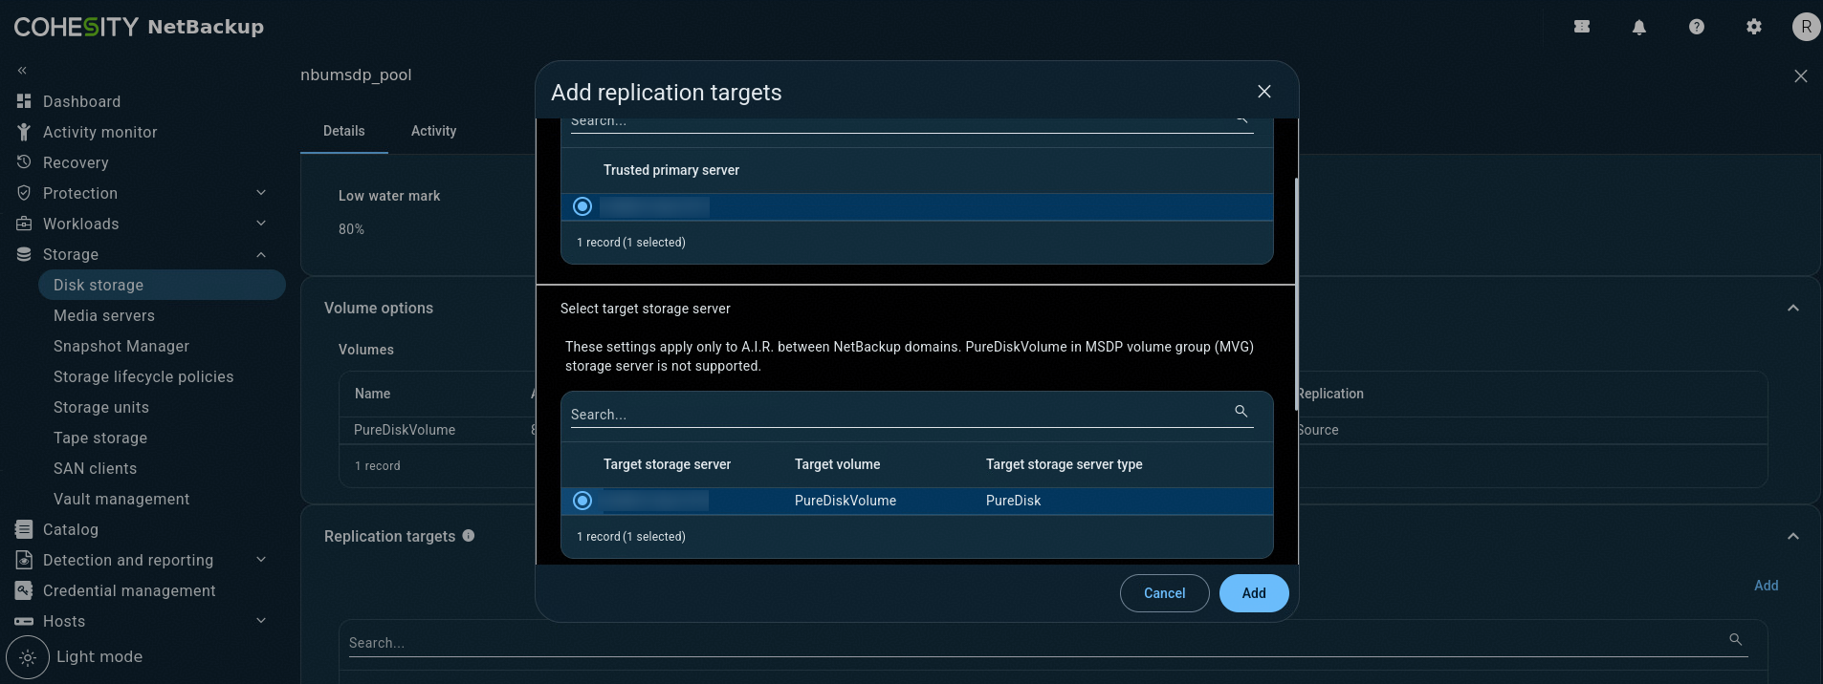
Task: Click the Trusted primary server column header
Action: pyautogui.click(x=670, y=170)
